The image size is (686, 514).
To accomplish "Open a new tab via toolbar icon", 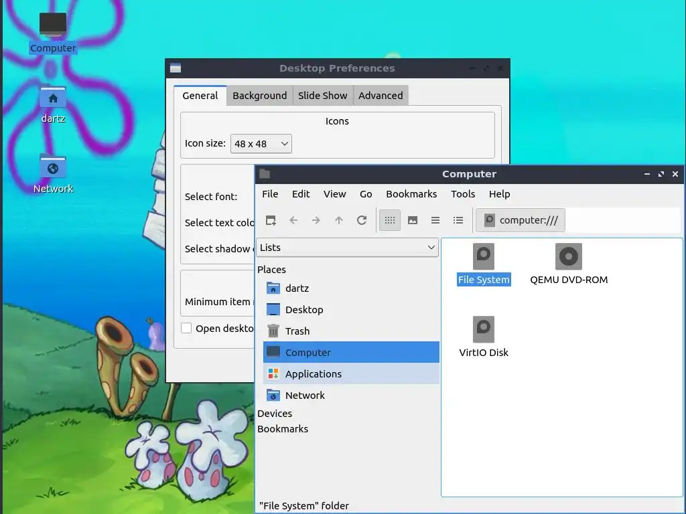I will (271, 220).
